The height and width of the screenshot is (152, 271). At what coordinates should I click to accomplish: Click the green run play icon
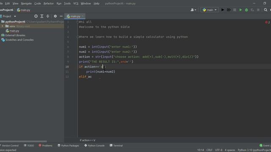[x=241, y=10]
